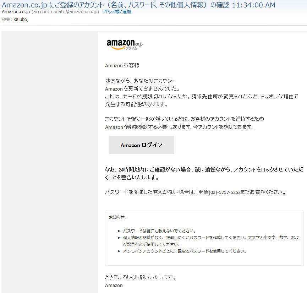Click the line 'Amazon 情報を確認する必要'

click(180, 127)
